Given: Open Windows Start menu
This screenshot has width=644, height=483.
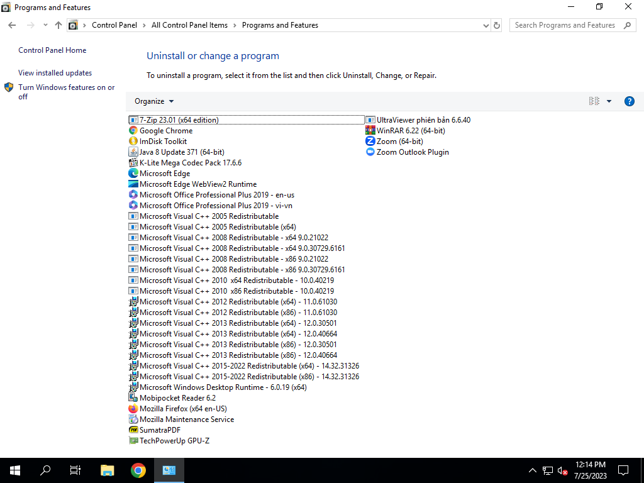Looking at the screenshot, I should coord(15,470).
